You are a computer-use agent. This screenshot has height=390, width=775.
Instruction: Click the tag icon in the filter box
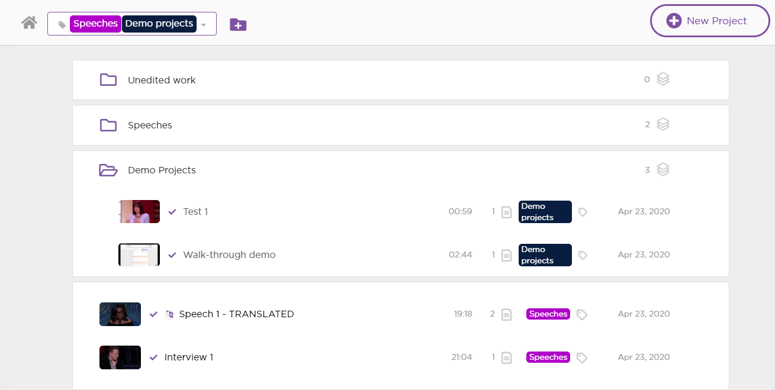62,25
